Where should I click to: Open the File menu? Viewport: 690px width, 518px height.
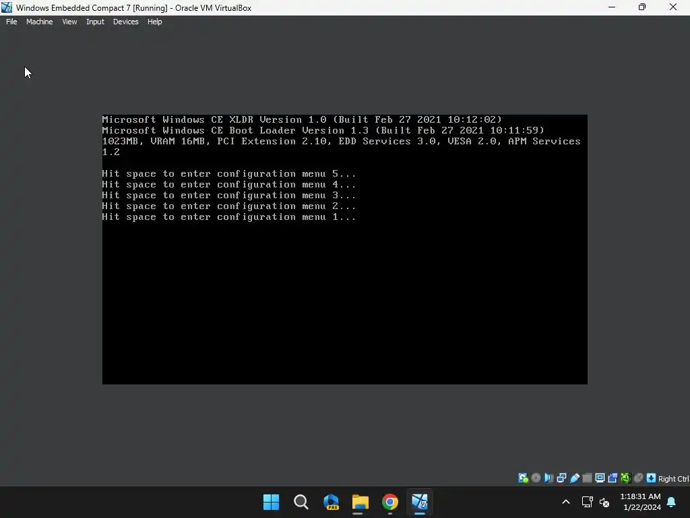pos(11,22)
